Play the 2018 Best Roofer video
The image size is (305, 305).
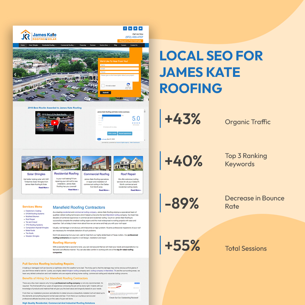(x=55, y=123)
